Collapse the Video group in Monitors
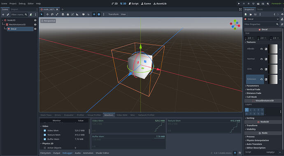The width and height of the screenshot is (284, 156). (x=41, y=126)
